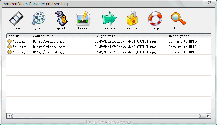Click target C:\MyMediaFiles\video3_OUTPUT.mpg
Screen dimensions: 217x125
coord(125,52)
